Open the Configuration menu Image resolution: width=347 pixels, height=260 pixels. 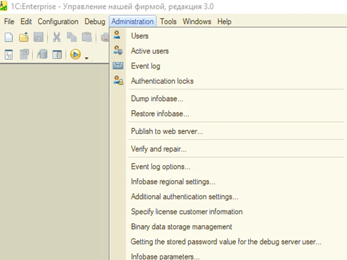click(58, 21)
